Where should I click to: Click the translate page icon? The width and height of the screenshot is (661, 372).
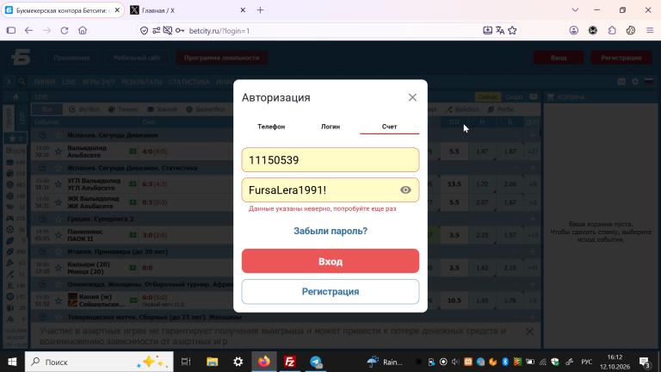500,30
